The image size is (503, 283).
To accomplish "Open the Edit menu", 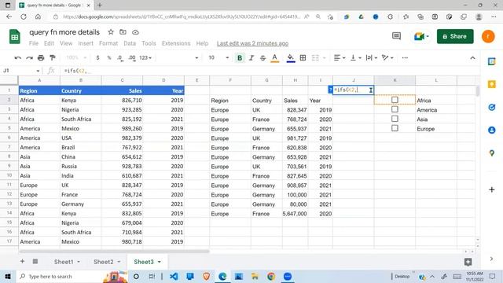I will pos(49,43).
